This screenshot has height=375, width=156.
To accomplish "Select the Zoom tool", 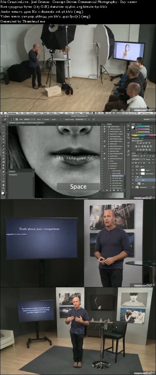I will [x=3, y=188].
